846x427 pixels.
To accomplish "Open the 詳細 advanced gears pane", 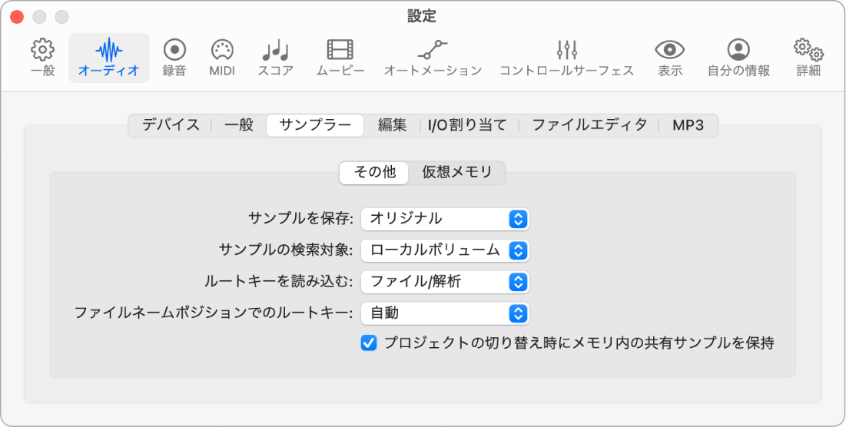I will pyautogui.click(x=808, y=58).
